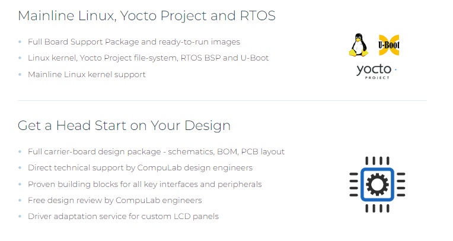Click the U-Boot logo icon
The width and height of the screenshot is (453, 241).
(x=388, y=45)
